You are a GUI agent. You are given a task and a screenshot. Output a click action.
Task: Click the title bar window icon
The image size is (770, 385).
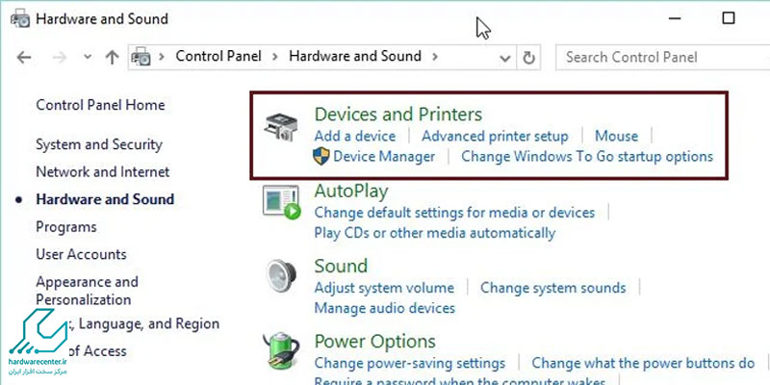20,18
